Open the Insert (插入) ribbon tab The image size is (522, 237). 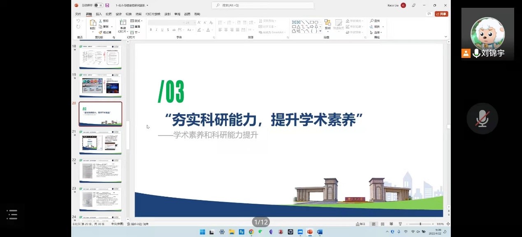[99, 14]
